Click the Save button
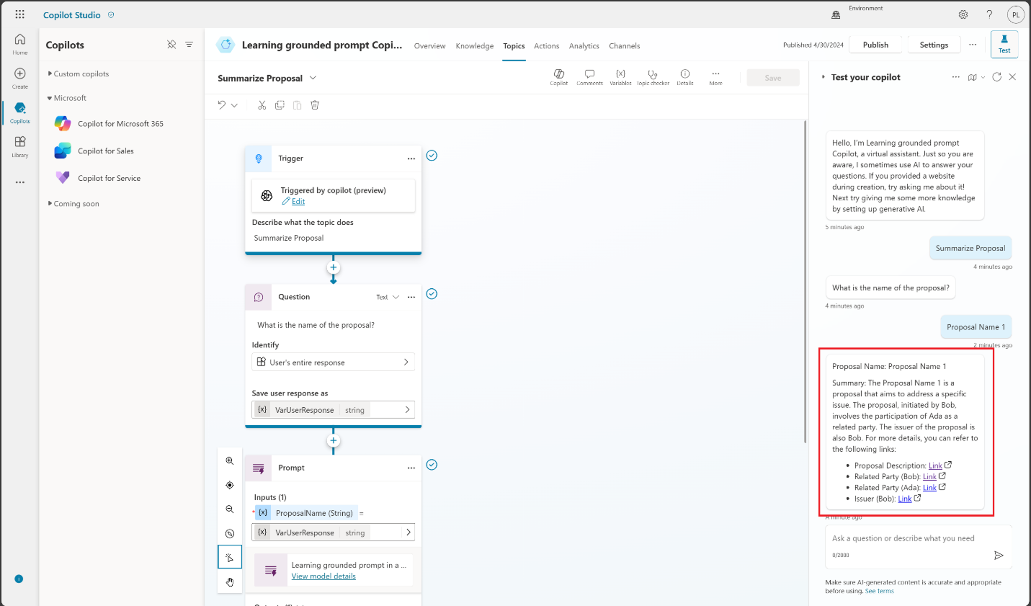This screenshot has height=606, width=1031. [773, 78]
